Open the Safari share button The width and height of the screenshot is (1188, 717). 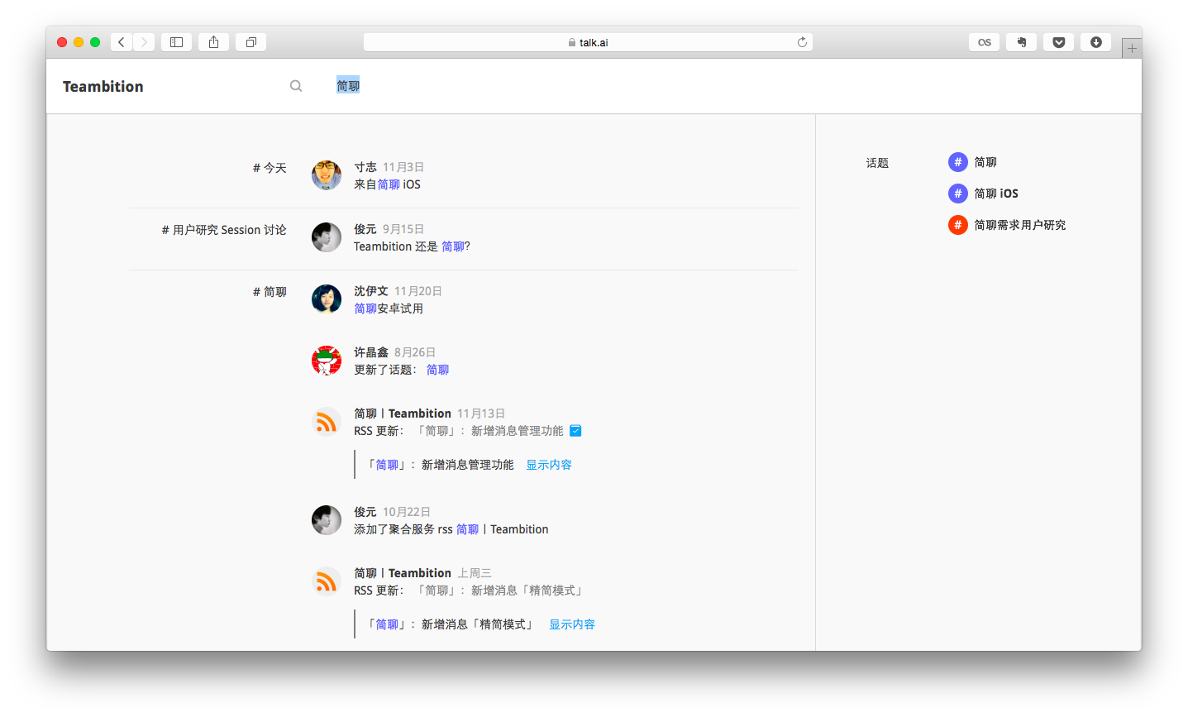213,42
